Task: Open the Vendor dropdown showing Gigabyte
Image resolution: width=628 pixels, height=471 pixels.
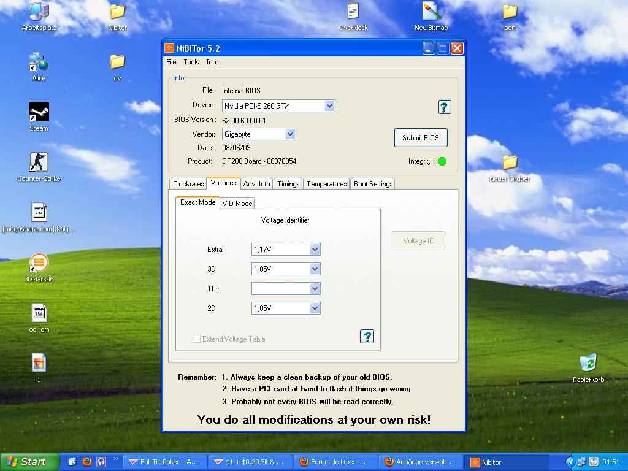Action: point(290,134)
